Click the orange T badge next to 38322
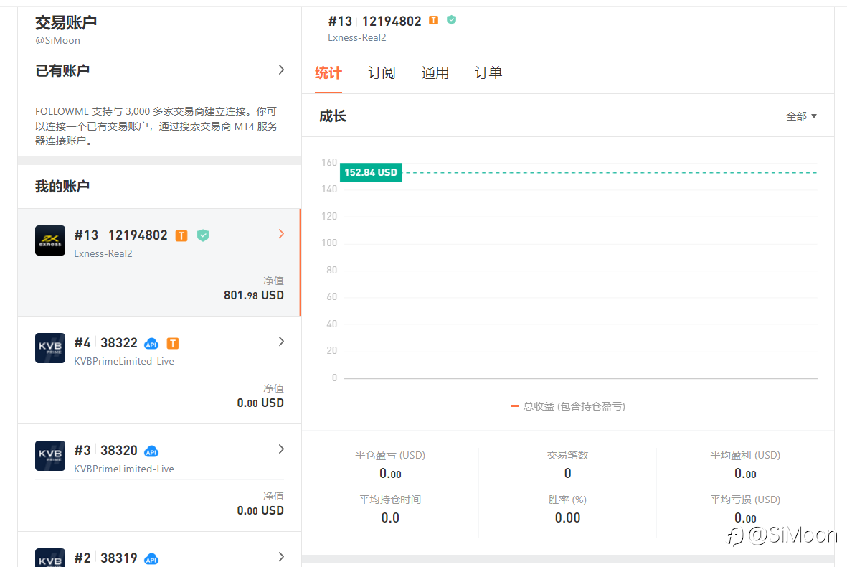The height and width of the screenshot is (567, 847). [173, 343]
